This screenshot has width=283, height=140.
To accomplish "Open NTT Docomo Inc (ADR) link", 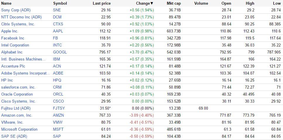I will coord(21,17).
